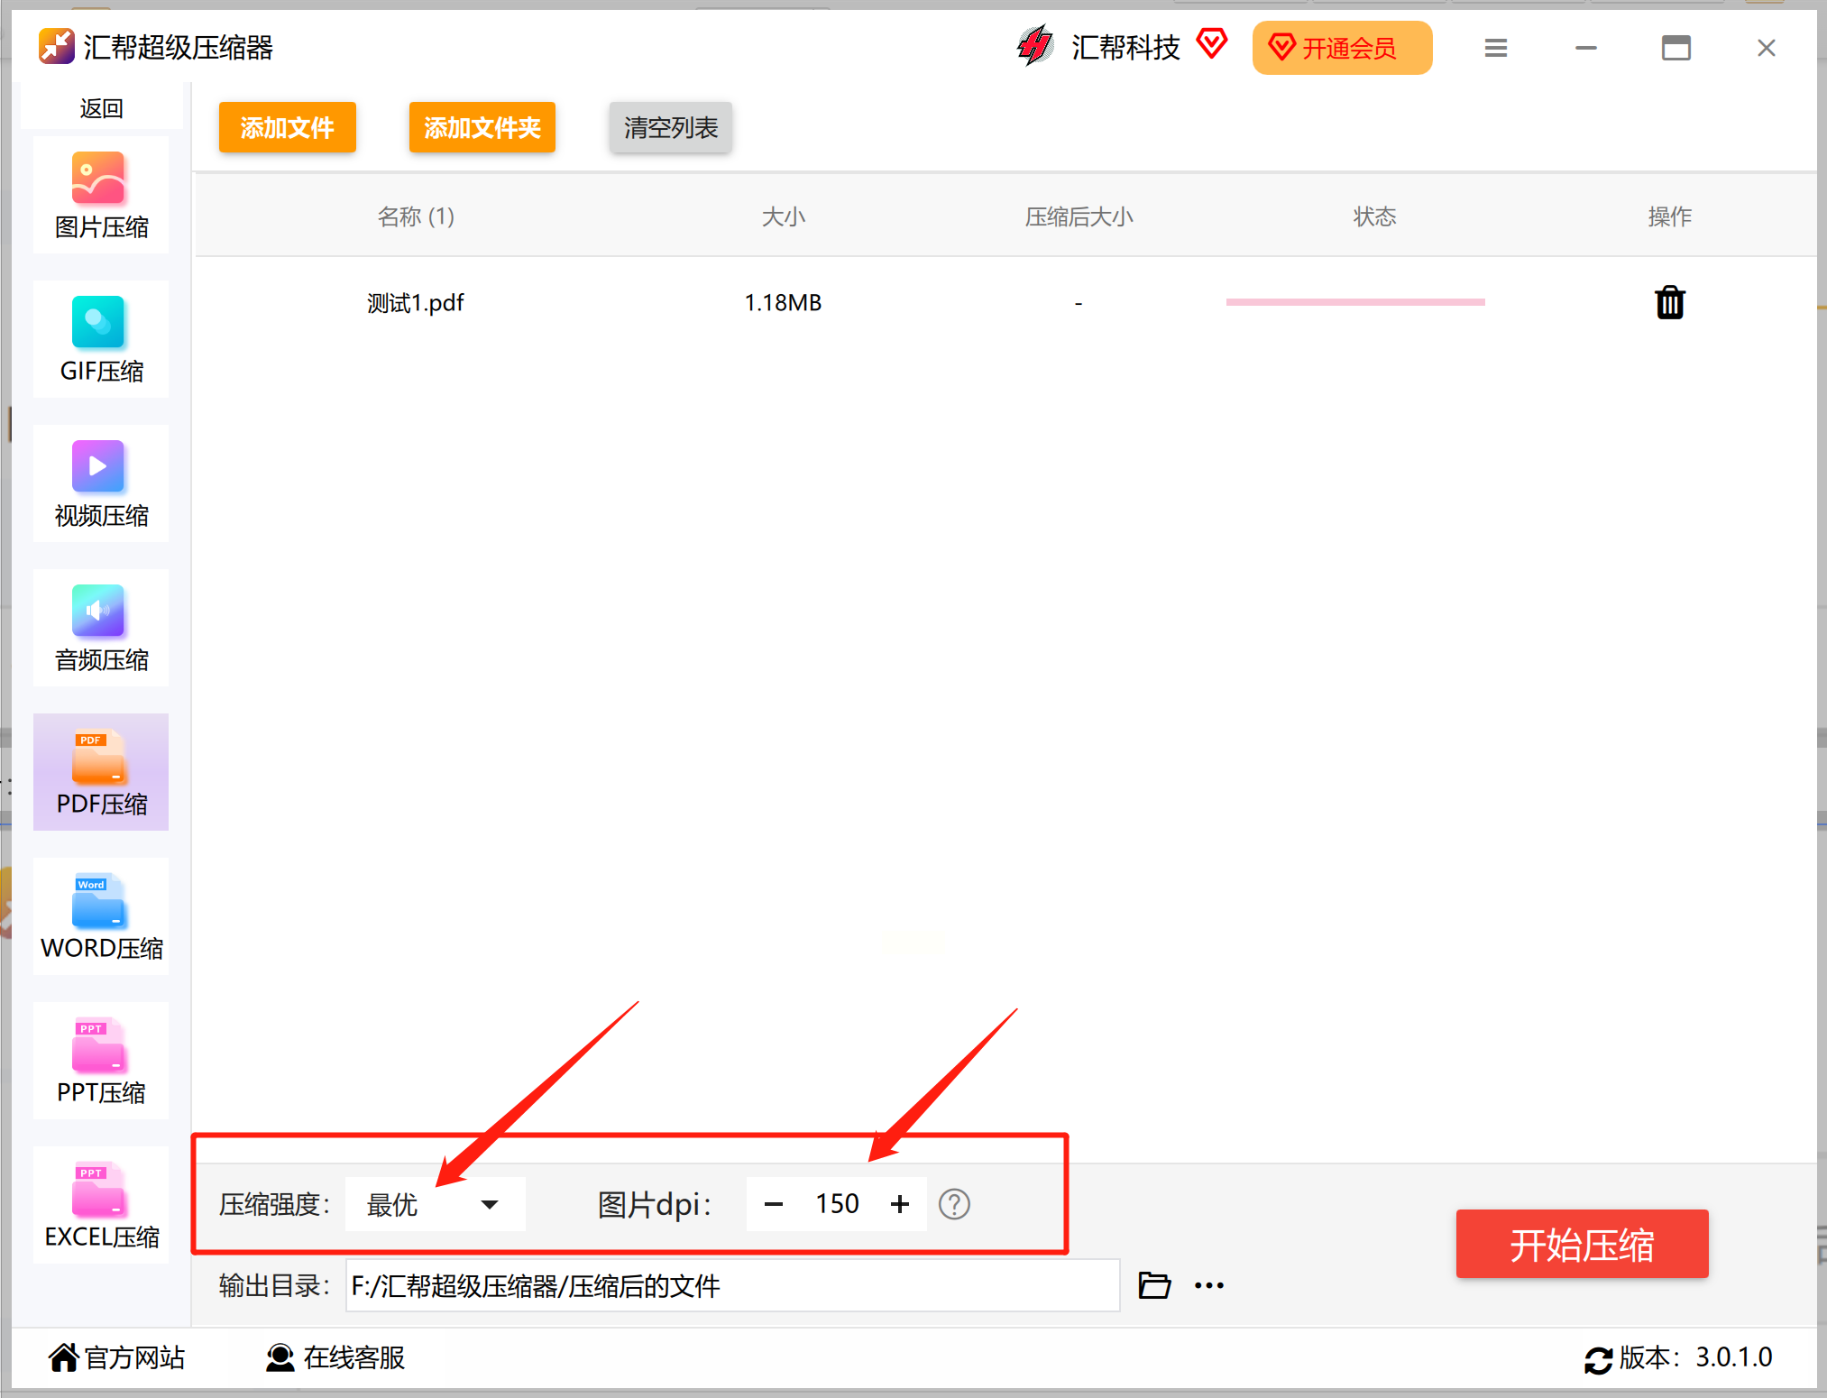Viewport: 1827px width, 1398px height.
Task: Click the pink progress bar for 测试1.pdf
Action: [x=1354, y=302]
